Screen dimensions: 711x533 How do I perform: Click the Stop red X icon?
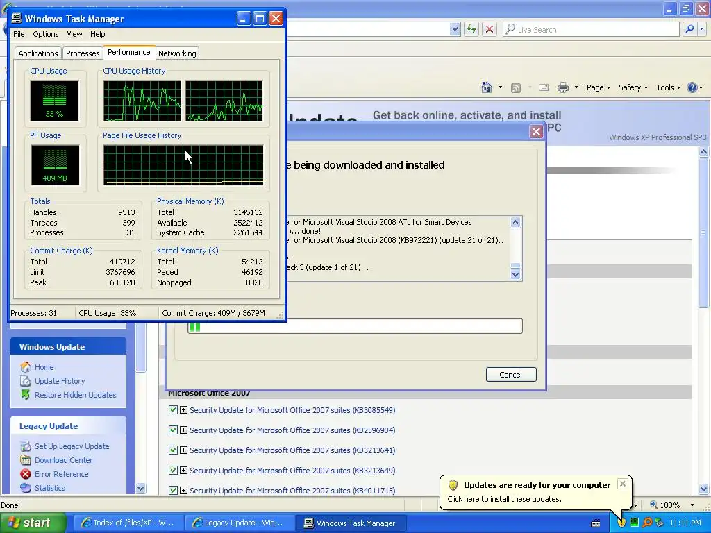point(490,29)
